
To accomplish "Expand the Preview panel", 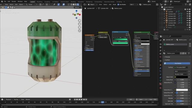I will tap(167, 57).
